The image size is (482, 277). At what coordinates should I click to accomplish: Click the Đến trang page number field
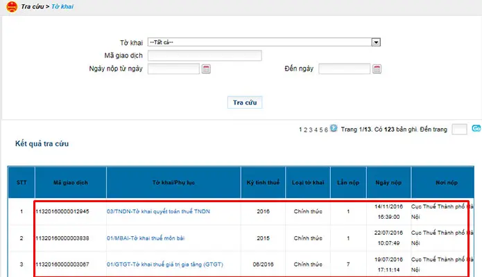coord(459,129)
